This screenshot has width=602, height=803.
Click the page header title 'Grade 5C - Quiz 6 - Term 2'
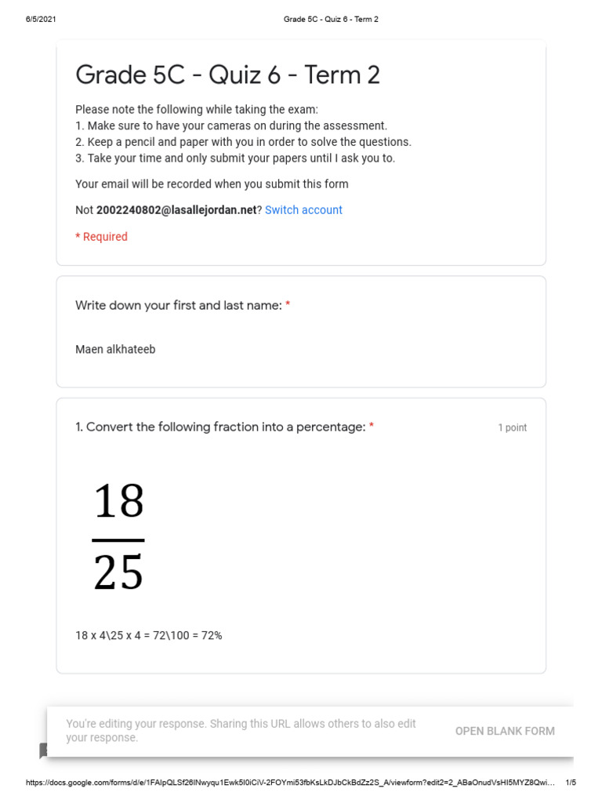(x=331, y=19)
